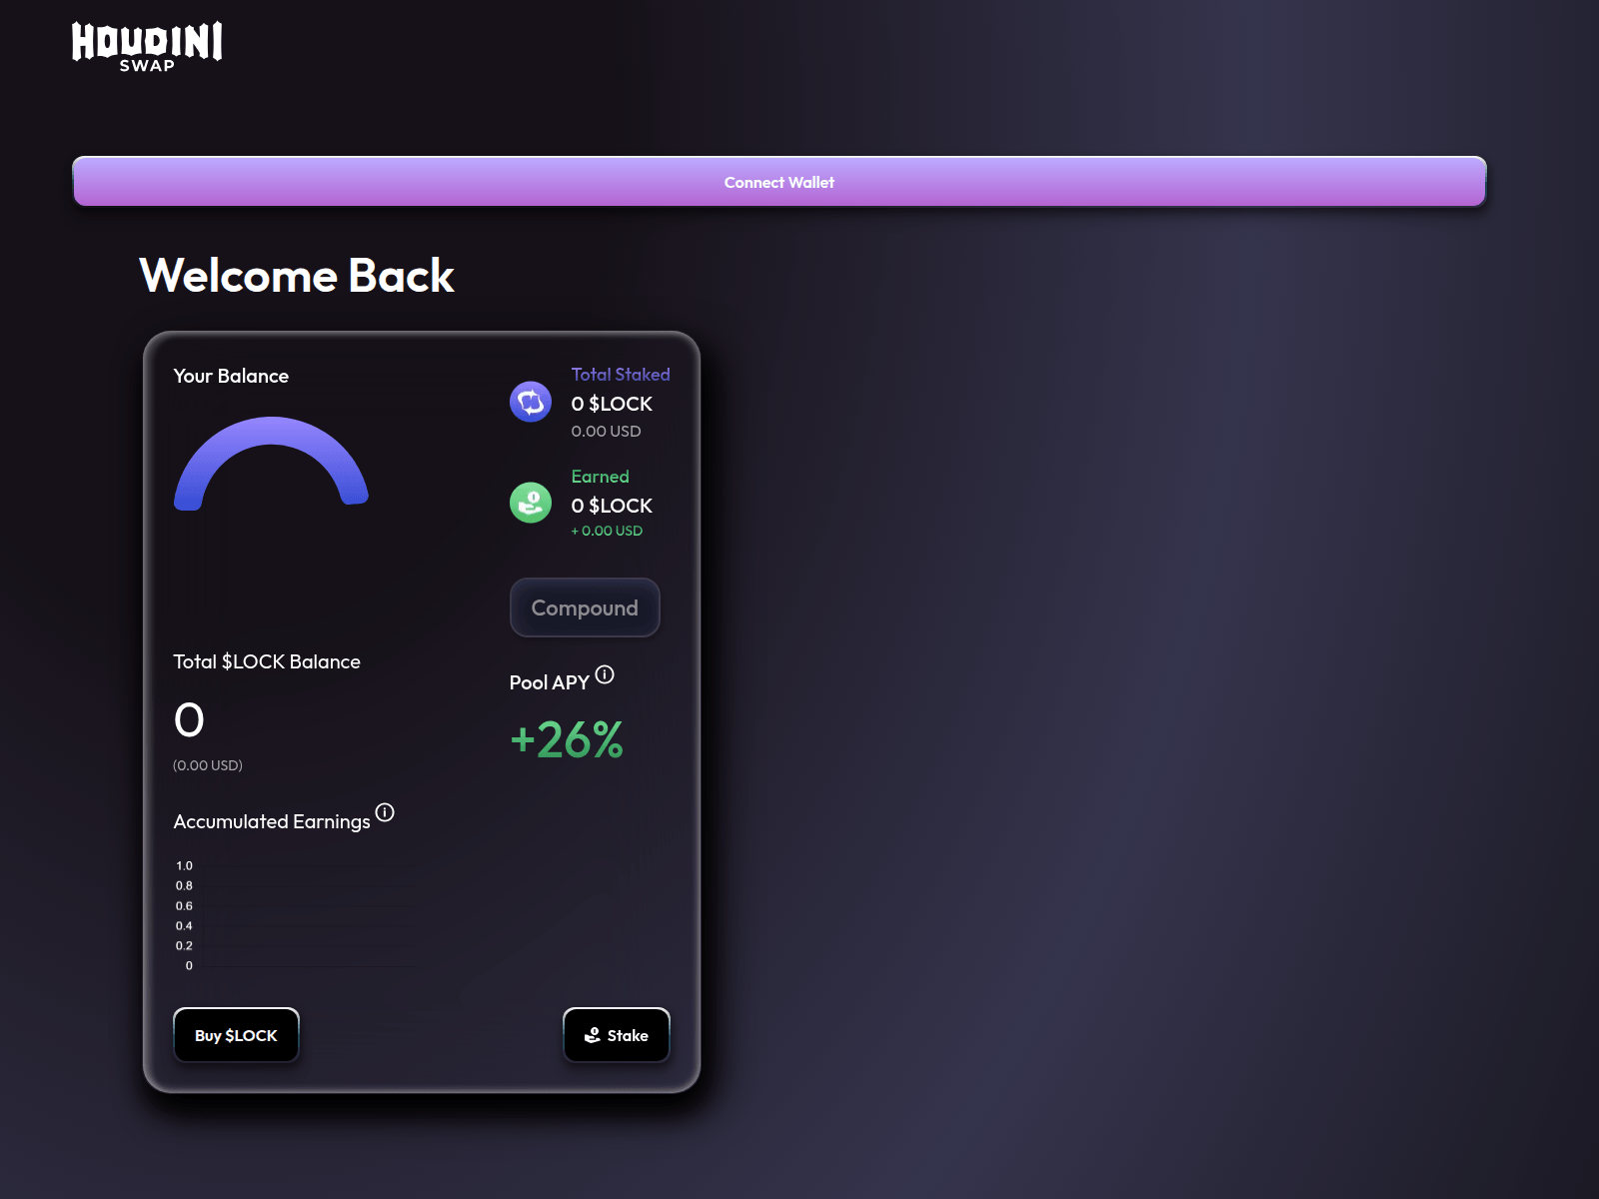Image resolution: width=1599 pixels, height=1199 pixels.
Task: Click the Stake button
Action: (617, 1035)
